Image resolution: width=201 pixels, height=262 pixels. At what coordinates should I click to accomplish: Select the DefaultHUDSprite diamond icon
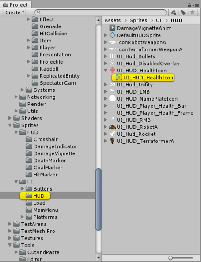[112, 35]
